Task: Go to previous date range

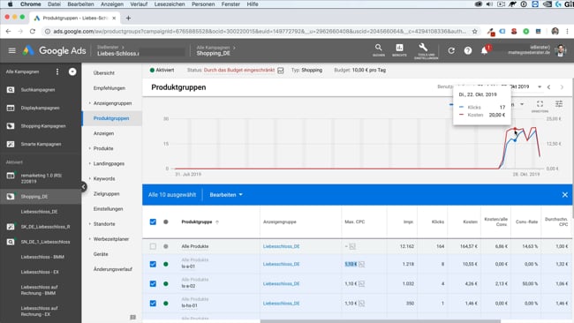Action: (548, 87)
